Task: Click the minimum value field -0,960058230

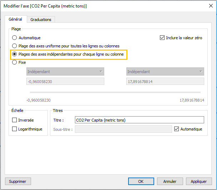Action: click(65, 81)
